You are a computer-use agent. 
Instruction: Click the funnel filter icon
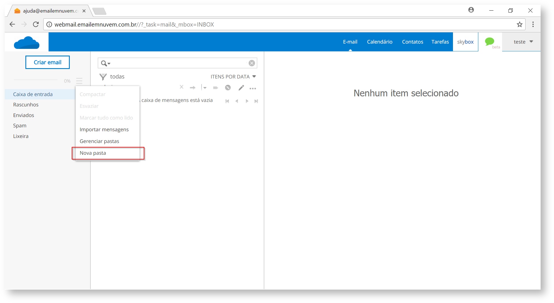coord(103,77)
